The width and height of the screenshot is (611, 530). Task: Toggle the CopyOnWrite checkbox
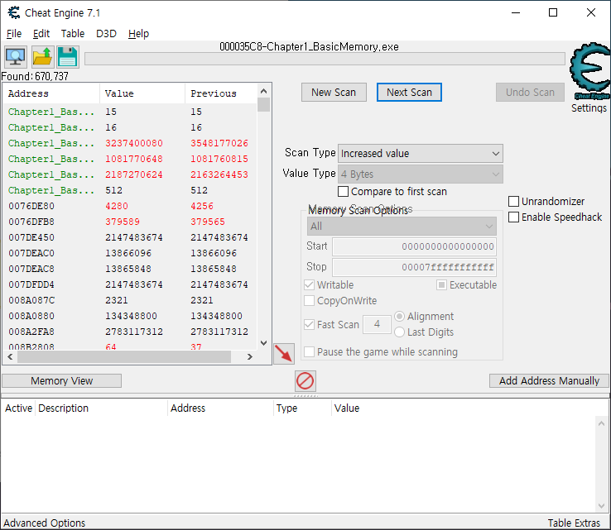pyautogui.click(x=309, y=300)
